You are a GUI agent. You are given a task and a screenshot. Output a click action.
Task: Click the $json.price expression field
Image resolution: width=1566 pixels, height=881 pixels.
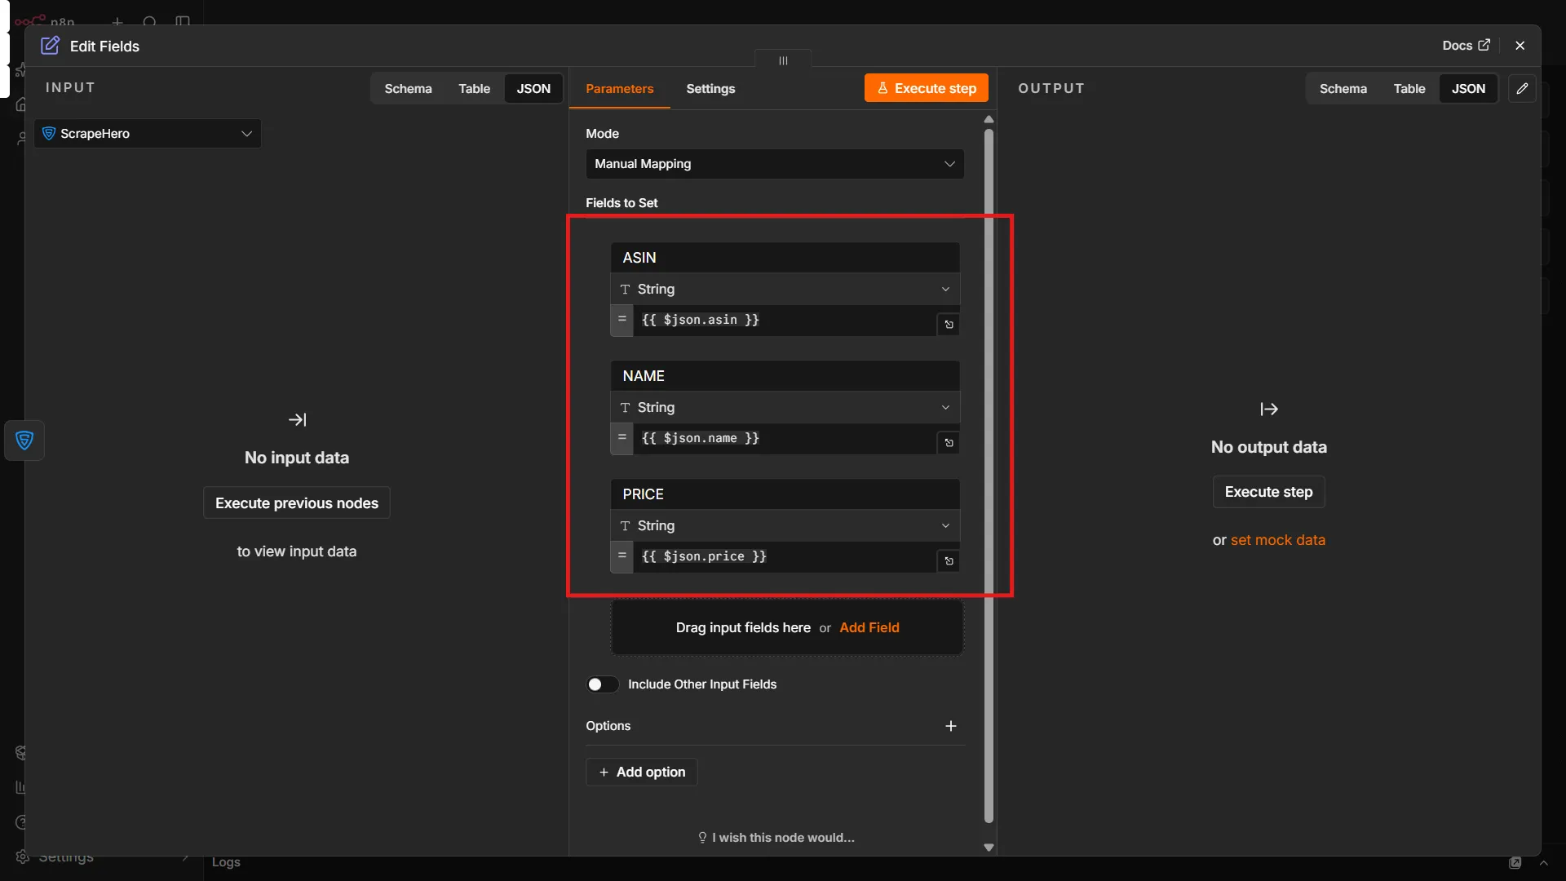[785, 556]
